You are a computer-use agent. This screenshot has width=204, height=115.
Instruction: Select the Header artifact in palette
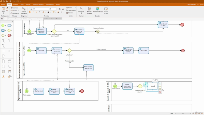pos(10,72)
